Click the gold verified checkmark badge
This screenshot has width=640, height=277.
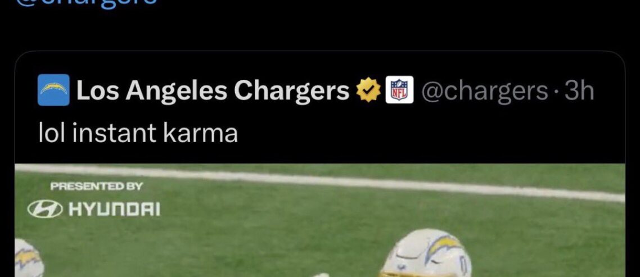click(x=368, y=90)
